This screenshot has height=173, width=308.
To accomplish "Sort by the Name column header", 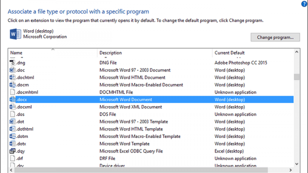I will click(16, 53).
